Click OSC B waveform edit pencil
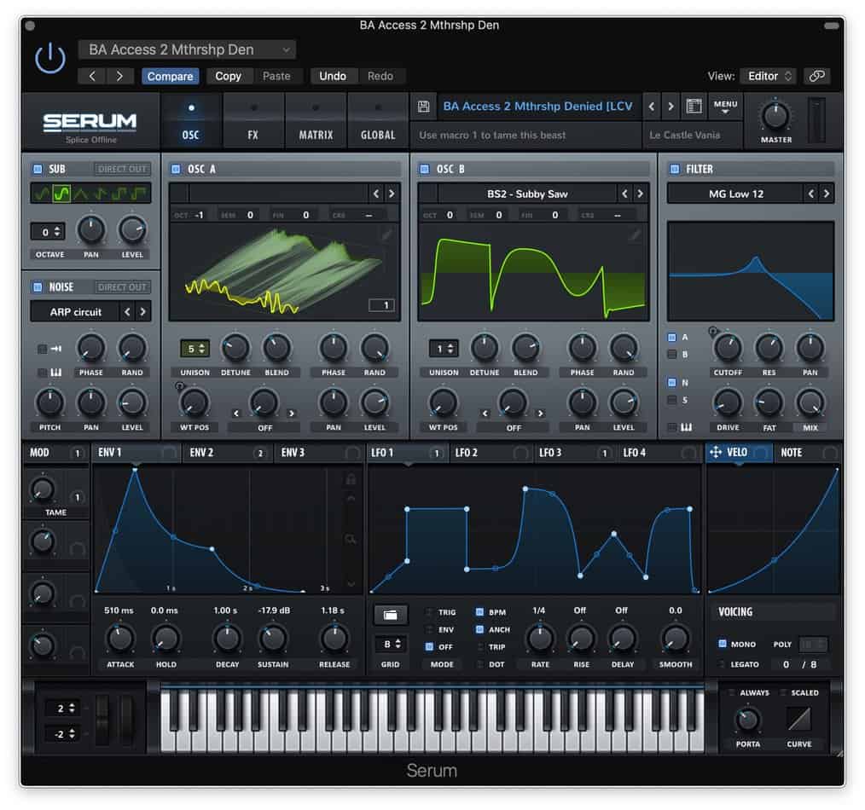 [635, 235]
